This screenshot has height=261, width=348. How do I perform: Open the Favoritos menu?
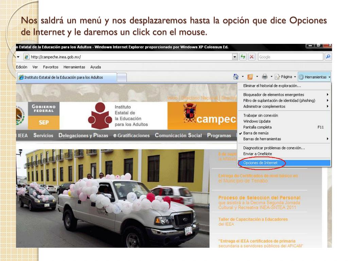tap(51, 67)
